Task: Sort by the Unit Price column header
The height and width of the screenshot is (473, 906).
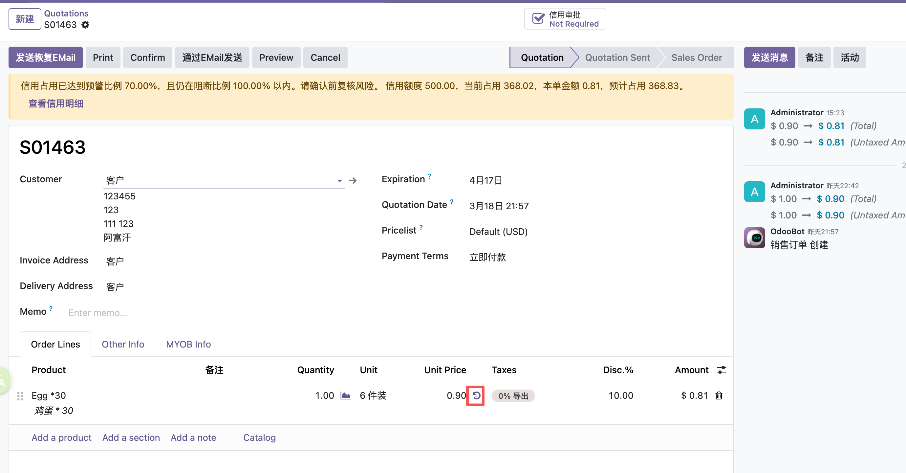Action: [x=445, y=370]
